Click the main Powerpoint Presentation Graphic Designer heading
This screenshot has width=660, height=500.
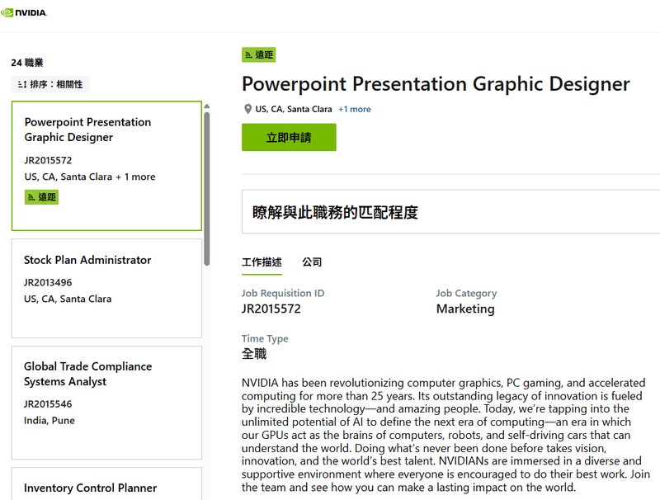[436, 84]
